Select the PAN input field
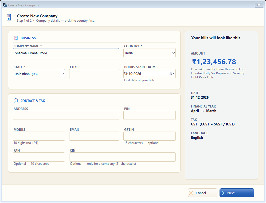Image resolution: width=266 pixels, height=203 pixels. point(39,157)
